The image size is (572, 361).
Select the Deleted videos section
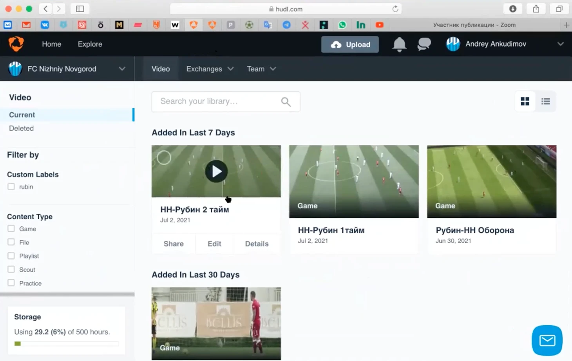pos(21,128)
